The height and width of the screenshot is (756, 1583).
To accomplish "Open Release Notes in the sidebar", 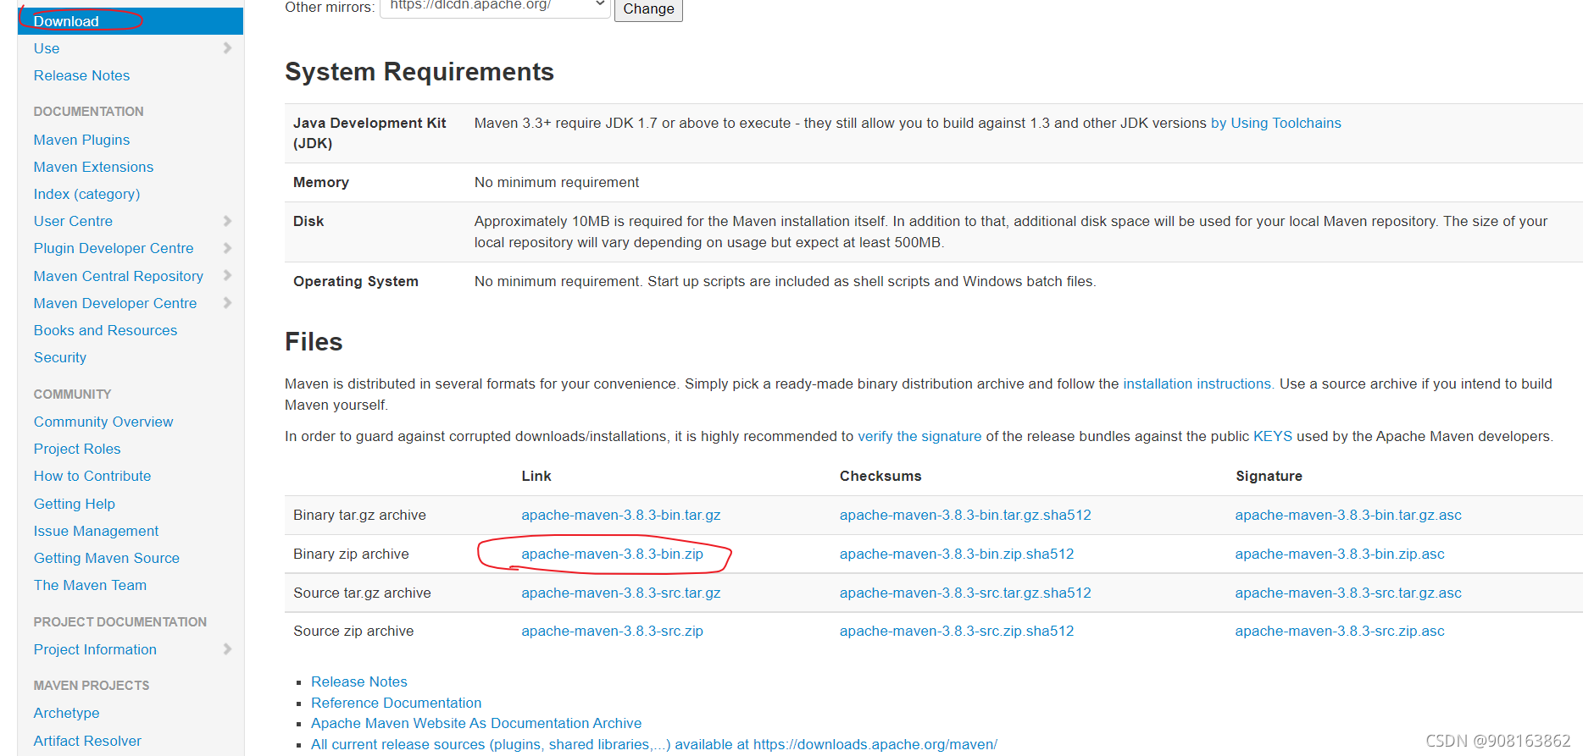I will pyautogui.click(x=81, y=75).
